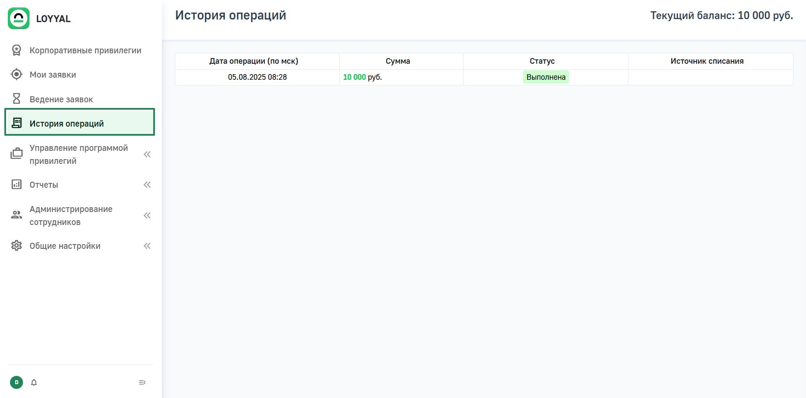This screenshot has height=398, width=806.
Task: Click the Ведение заявок hourglass icon
Action: tap(16, 99)
